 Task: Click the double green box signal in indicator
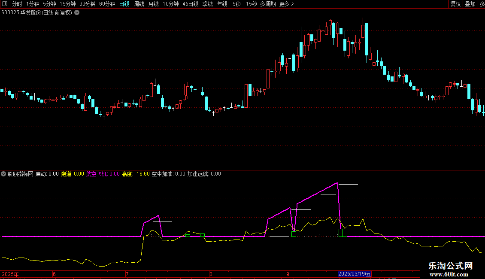[343, 233]
